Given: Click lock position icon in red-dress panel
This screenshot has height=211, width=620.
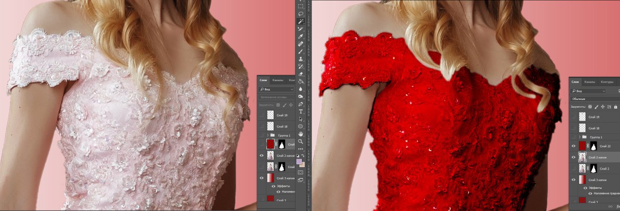Looking at the screenshot, I should [603, 106].
